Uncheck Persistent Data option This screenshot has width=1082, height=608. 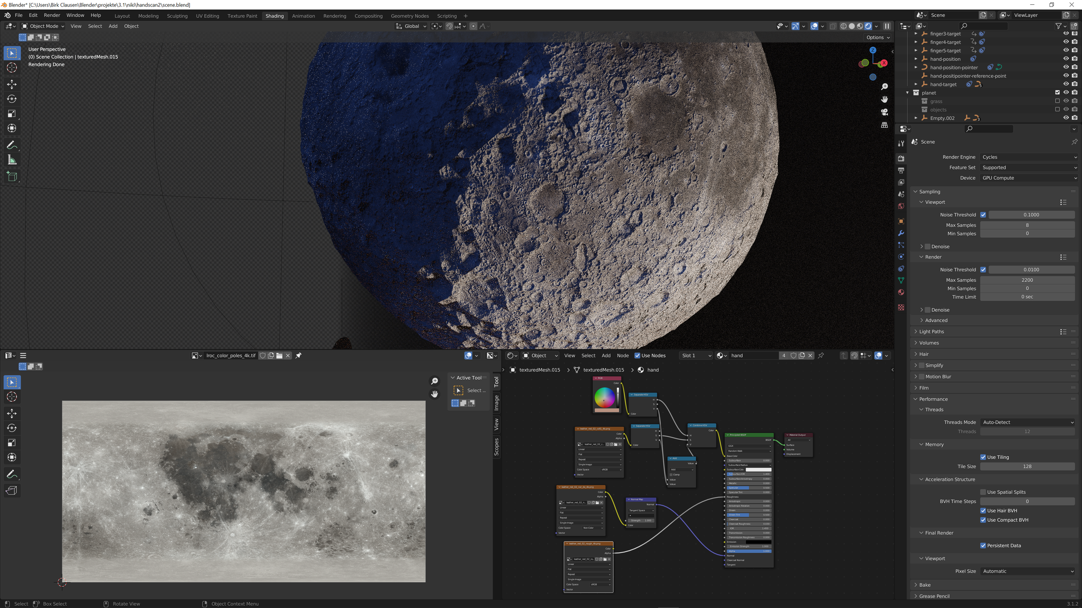(983, 546)
